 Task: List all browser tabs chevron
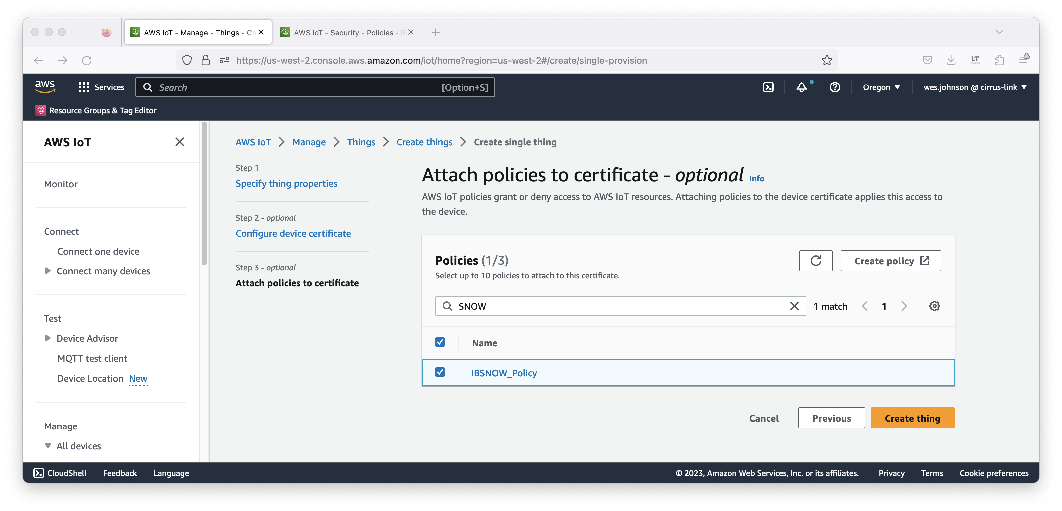(999, 32)
